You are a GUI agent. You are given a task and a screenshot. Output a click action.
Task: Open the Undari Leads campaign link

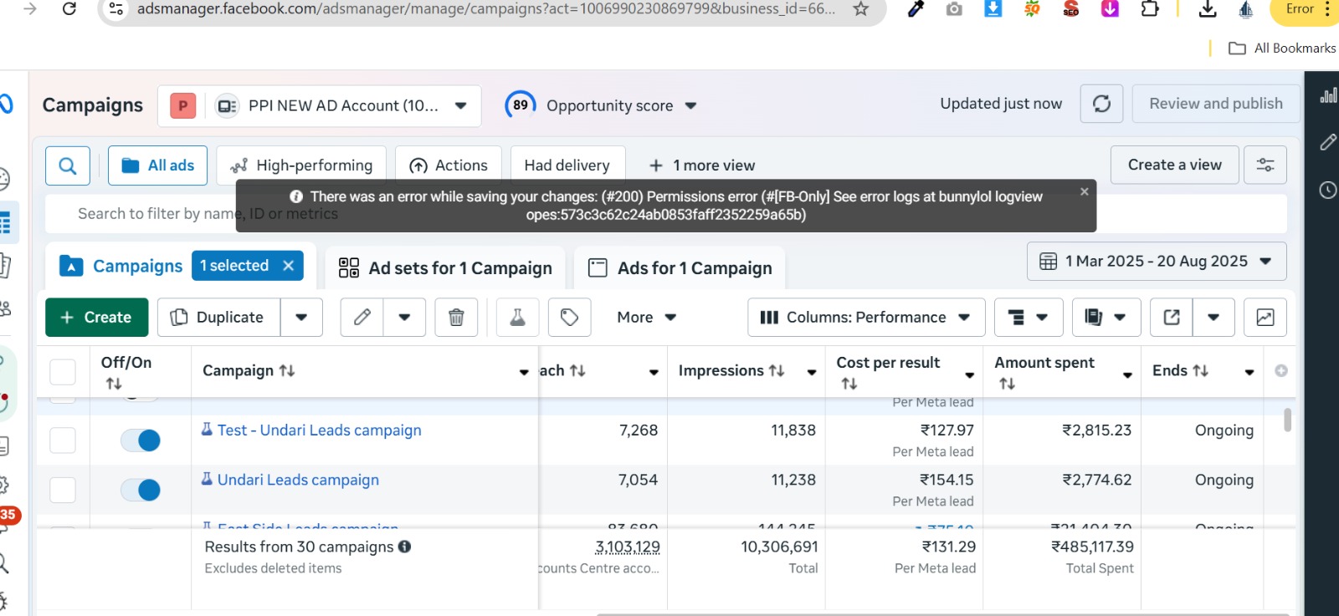(x=298, y=480)
